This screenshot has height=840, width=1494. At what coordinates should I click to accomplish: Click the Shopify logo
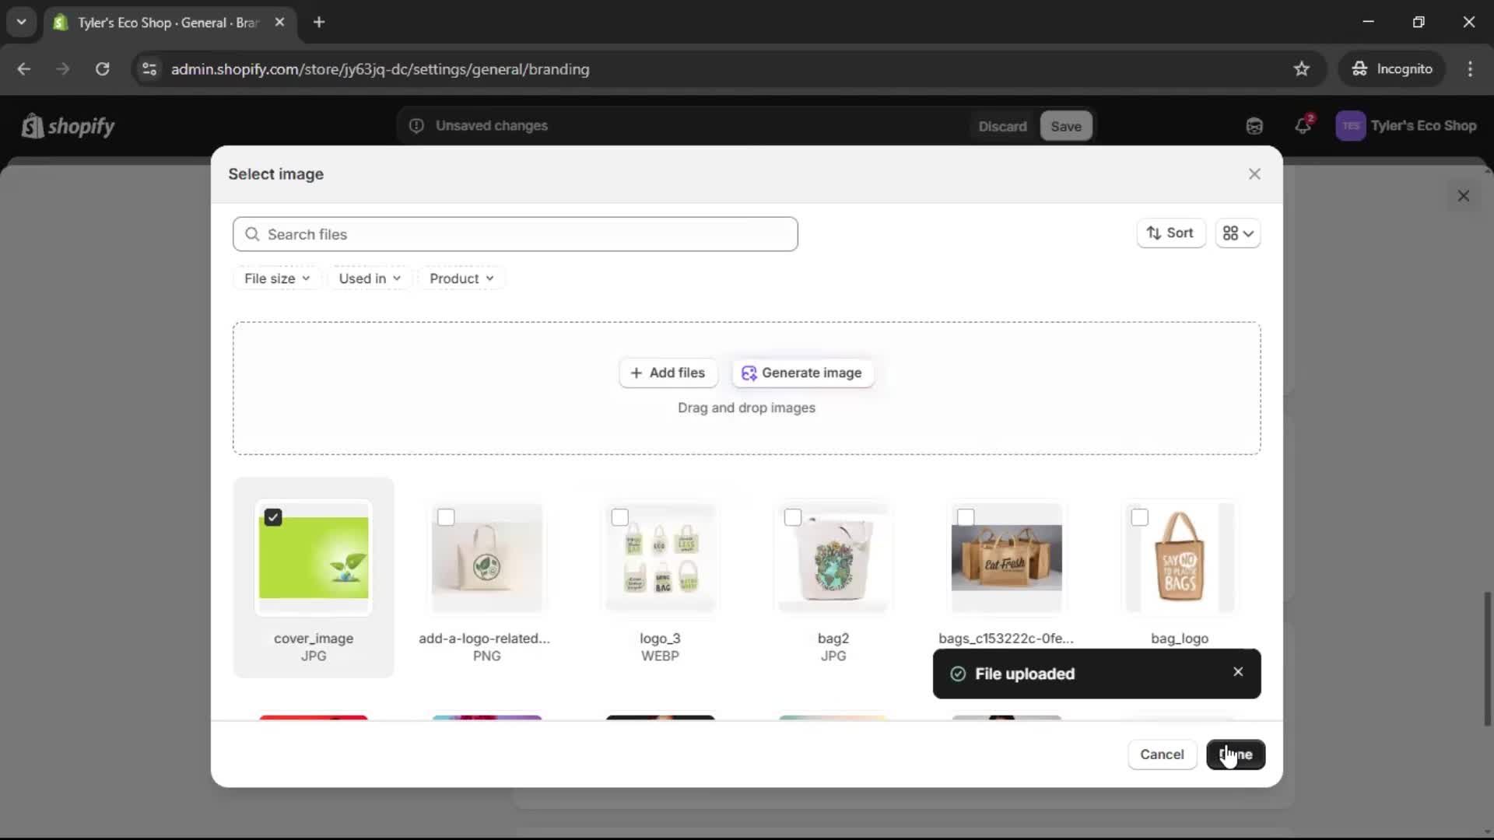[68, 126]
